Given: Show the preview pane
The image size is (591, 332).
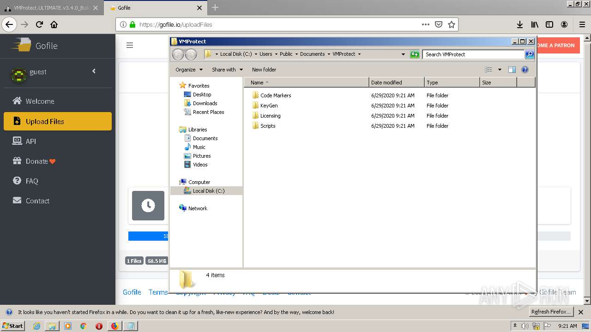Looking at the screenshot, I should [512, 70].
